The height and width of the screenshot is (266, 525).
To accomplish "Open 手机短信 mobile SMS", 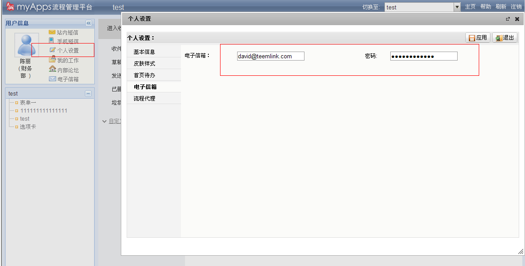I will [64, 41].
